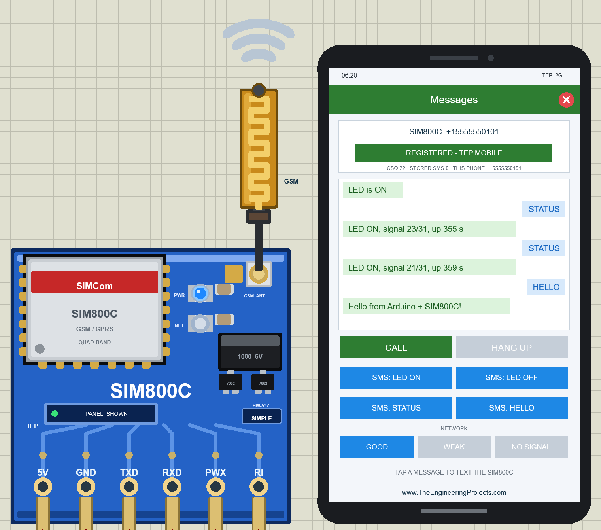Click the TEP 2G network indicator
The height and width of the screenshot is (530, 601).
[552, 75]
